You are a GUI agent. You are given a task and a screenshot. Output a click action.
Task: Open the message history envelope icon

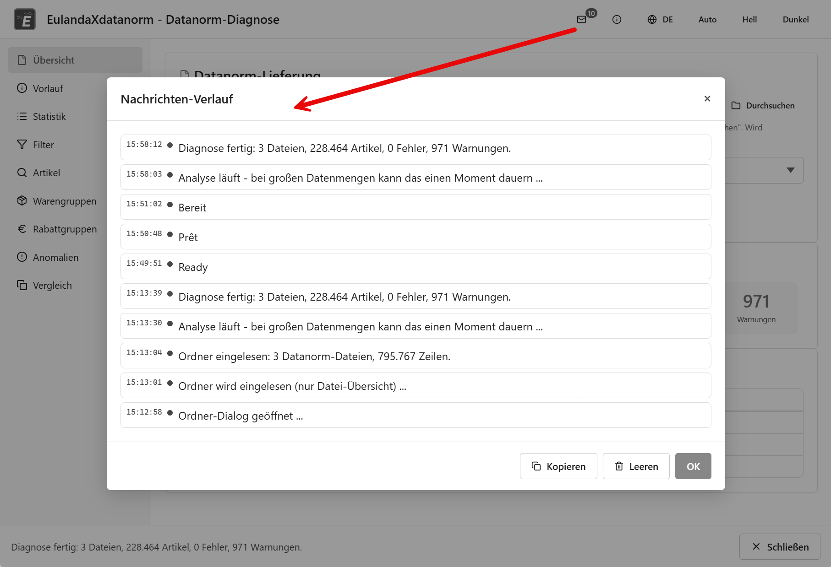click(x=582, y=19)
